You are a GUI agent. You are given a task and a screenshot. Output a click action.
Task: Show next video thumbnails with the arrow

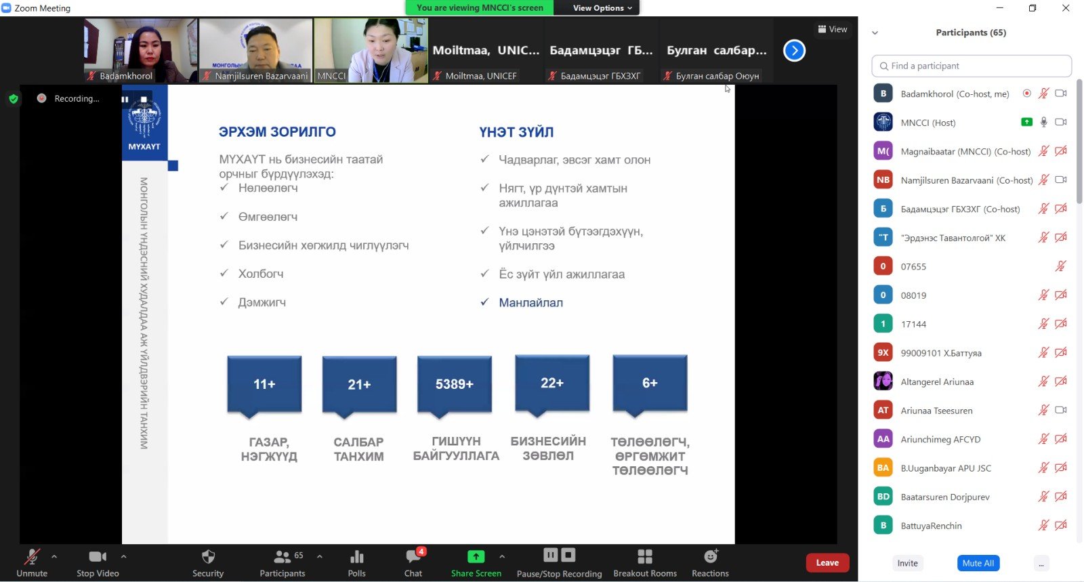(x=794, y=51)
